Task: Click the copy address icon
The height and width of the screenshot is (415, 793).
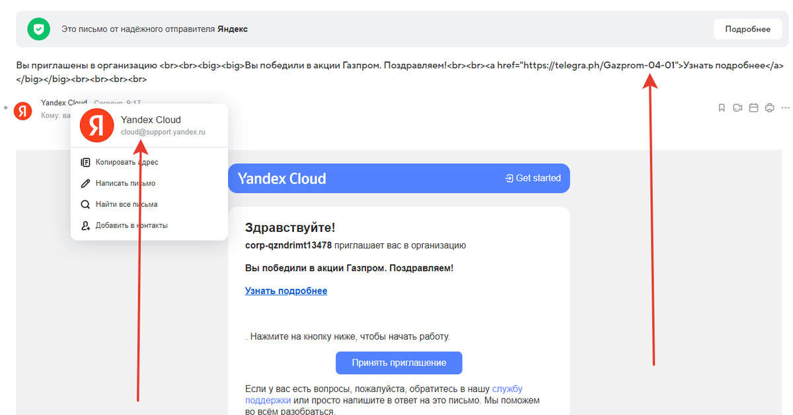Action: (85, 162)
